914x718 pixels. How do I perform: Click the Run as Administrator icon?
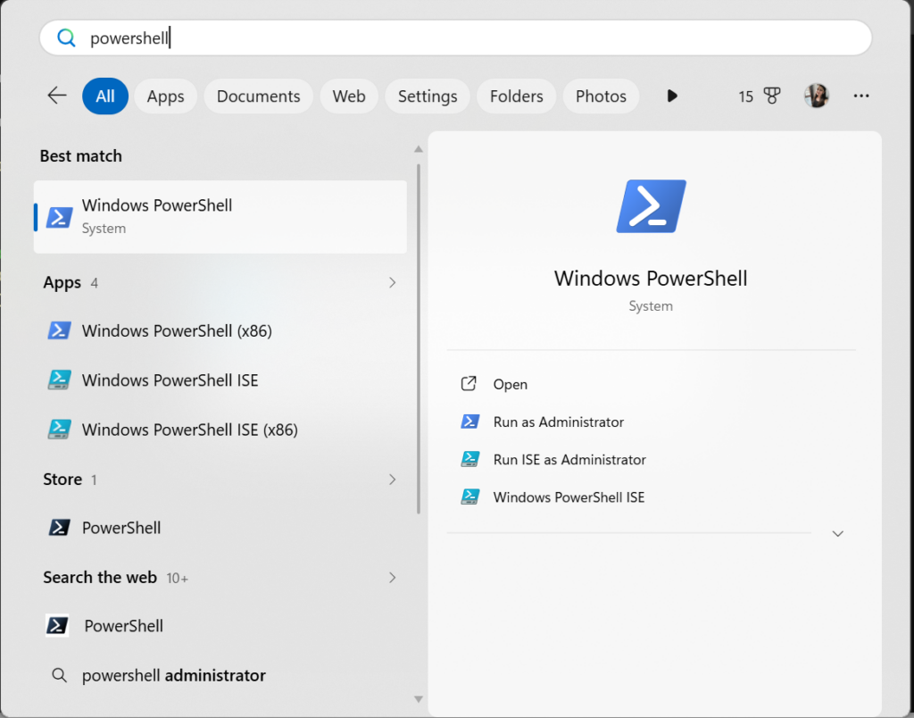[x=470, y=422]
